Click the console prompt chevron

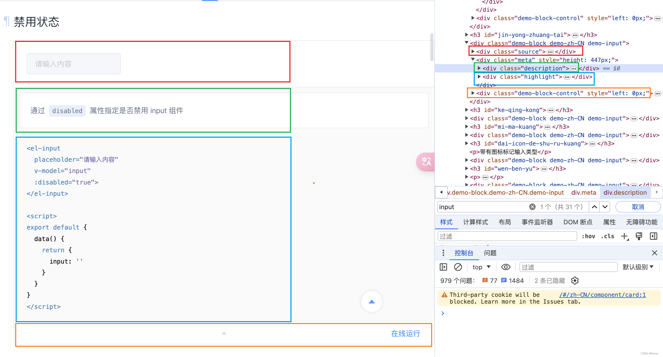(443, 313)
